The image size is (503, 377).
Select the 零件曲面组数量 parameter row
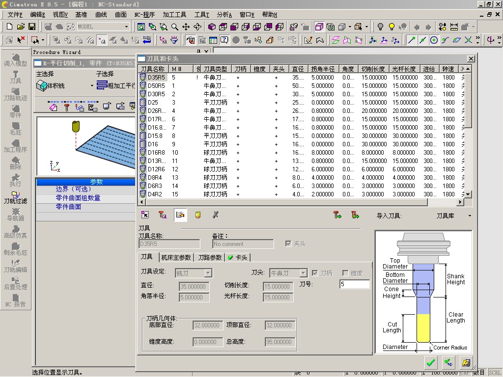tap(85, 198)
